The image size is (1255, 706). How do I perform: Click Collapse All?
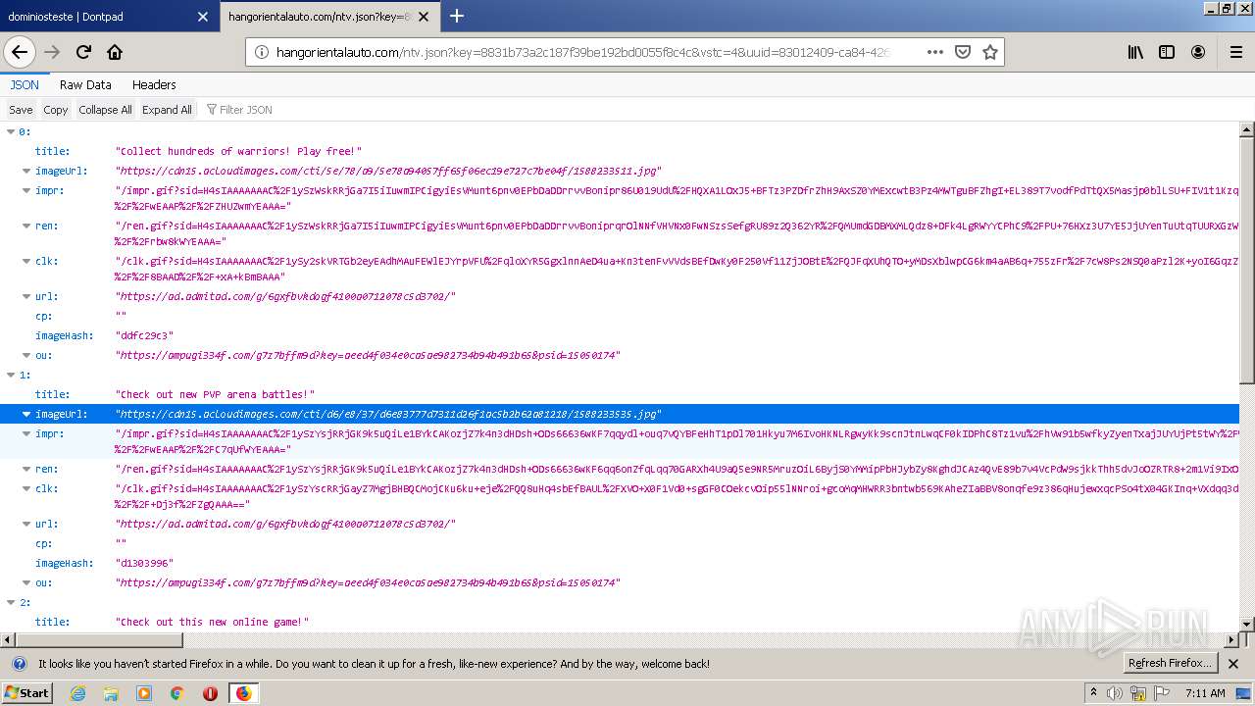pos(105,110)
